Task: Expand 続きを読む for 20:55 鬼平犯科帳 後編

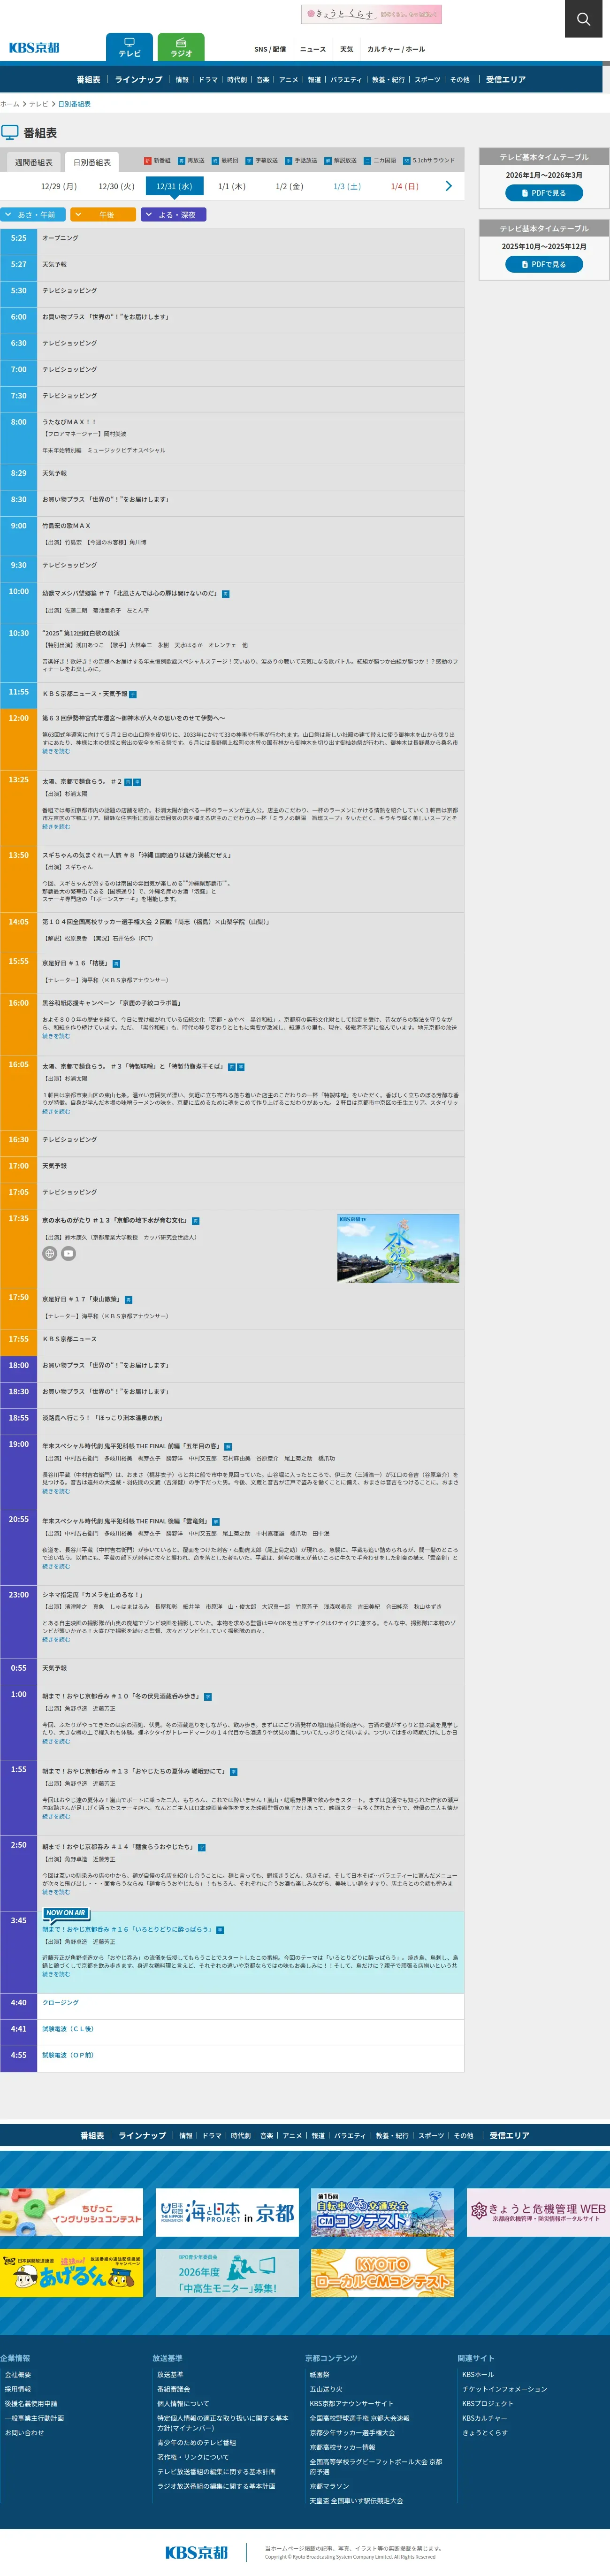Action: 56,1566
